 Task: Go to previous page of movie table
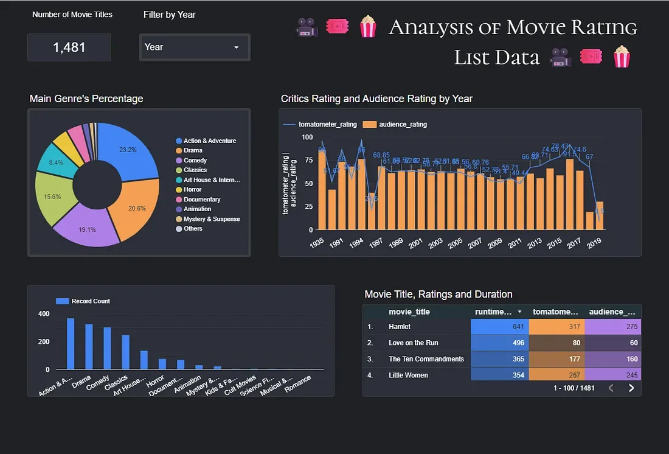[611, 388]
